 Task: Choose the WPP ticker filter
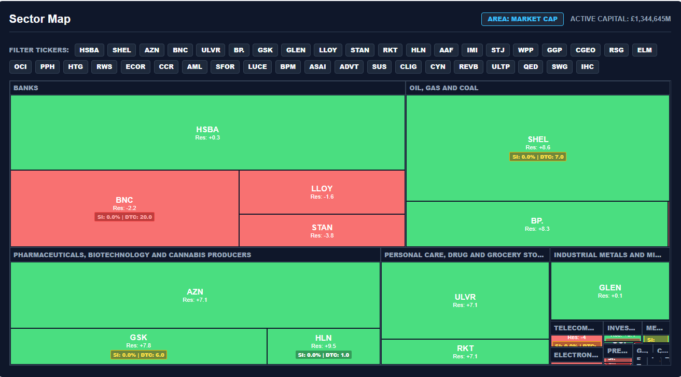pos(526,50)
